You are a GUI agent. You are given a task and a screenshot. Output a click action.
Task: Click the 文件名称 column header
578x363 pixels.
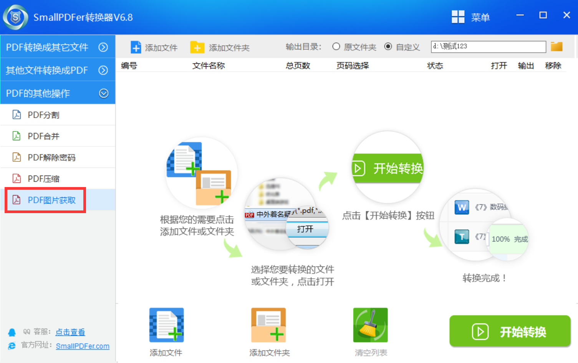pos(209,66)
